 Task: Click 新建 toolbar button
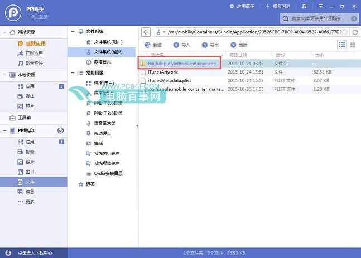pos(153,45)
